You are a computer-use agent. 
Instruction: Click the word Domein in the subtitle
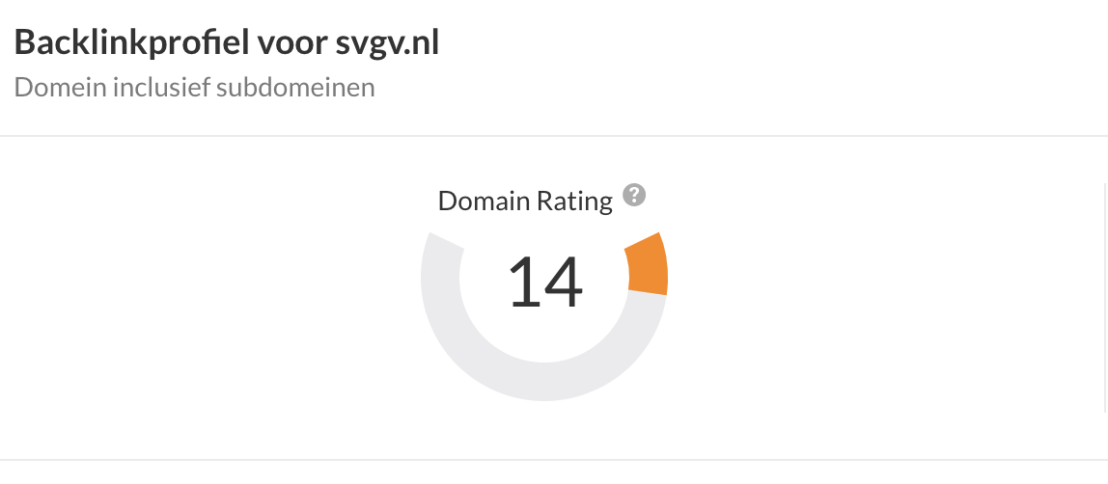coord(60,88)
